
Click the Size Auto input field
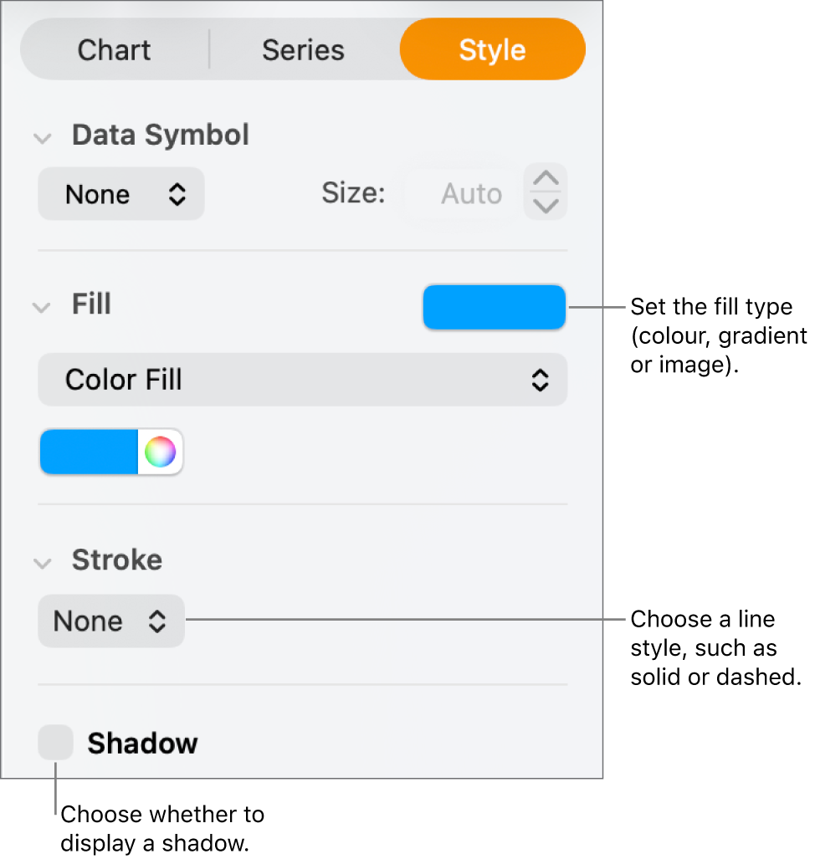(x=471, y=192)
